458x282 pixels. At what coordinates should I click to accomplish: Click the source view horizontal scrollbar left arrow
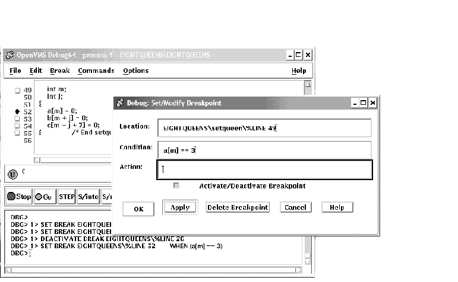tap(38, 159)
